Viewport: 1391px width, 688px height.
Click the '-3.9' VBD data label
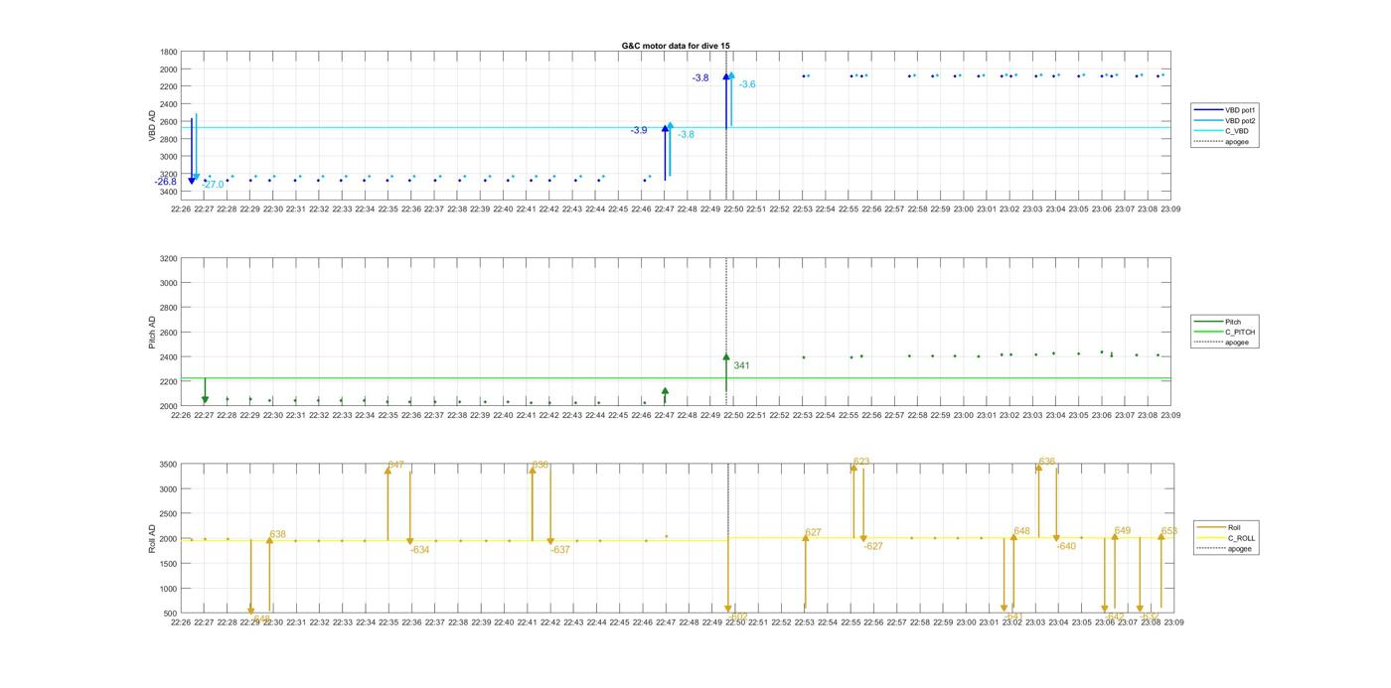tap(638, 130)
